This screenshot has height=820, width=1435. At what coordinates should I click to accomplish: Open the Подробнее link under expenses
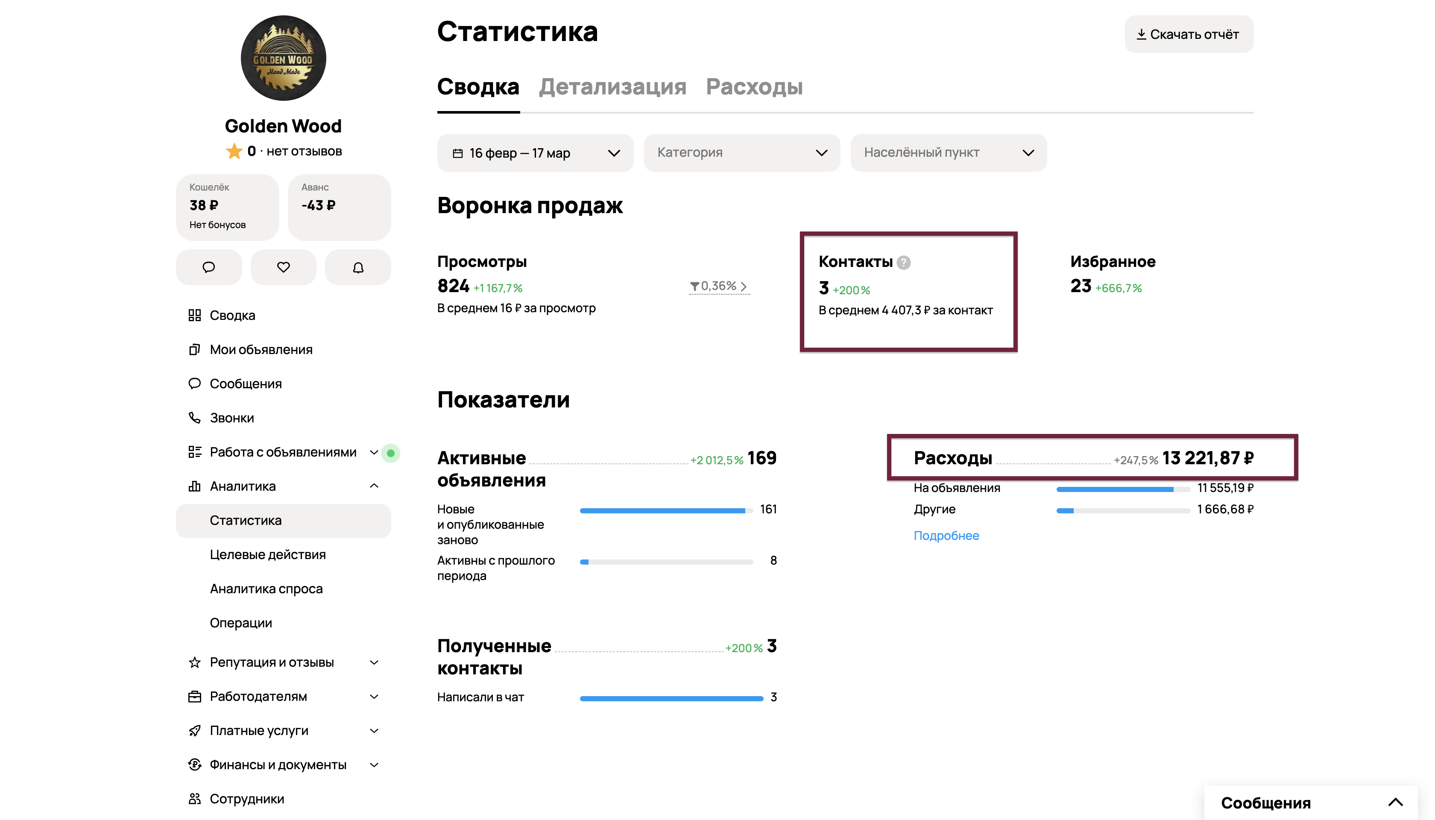(947, 536)
